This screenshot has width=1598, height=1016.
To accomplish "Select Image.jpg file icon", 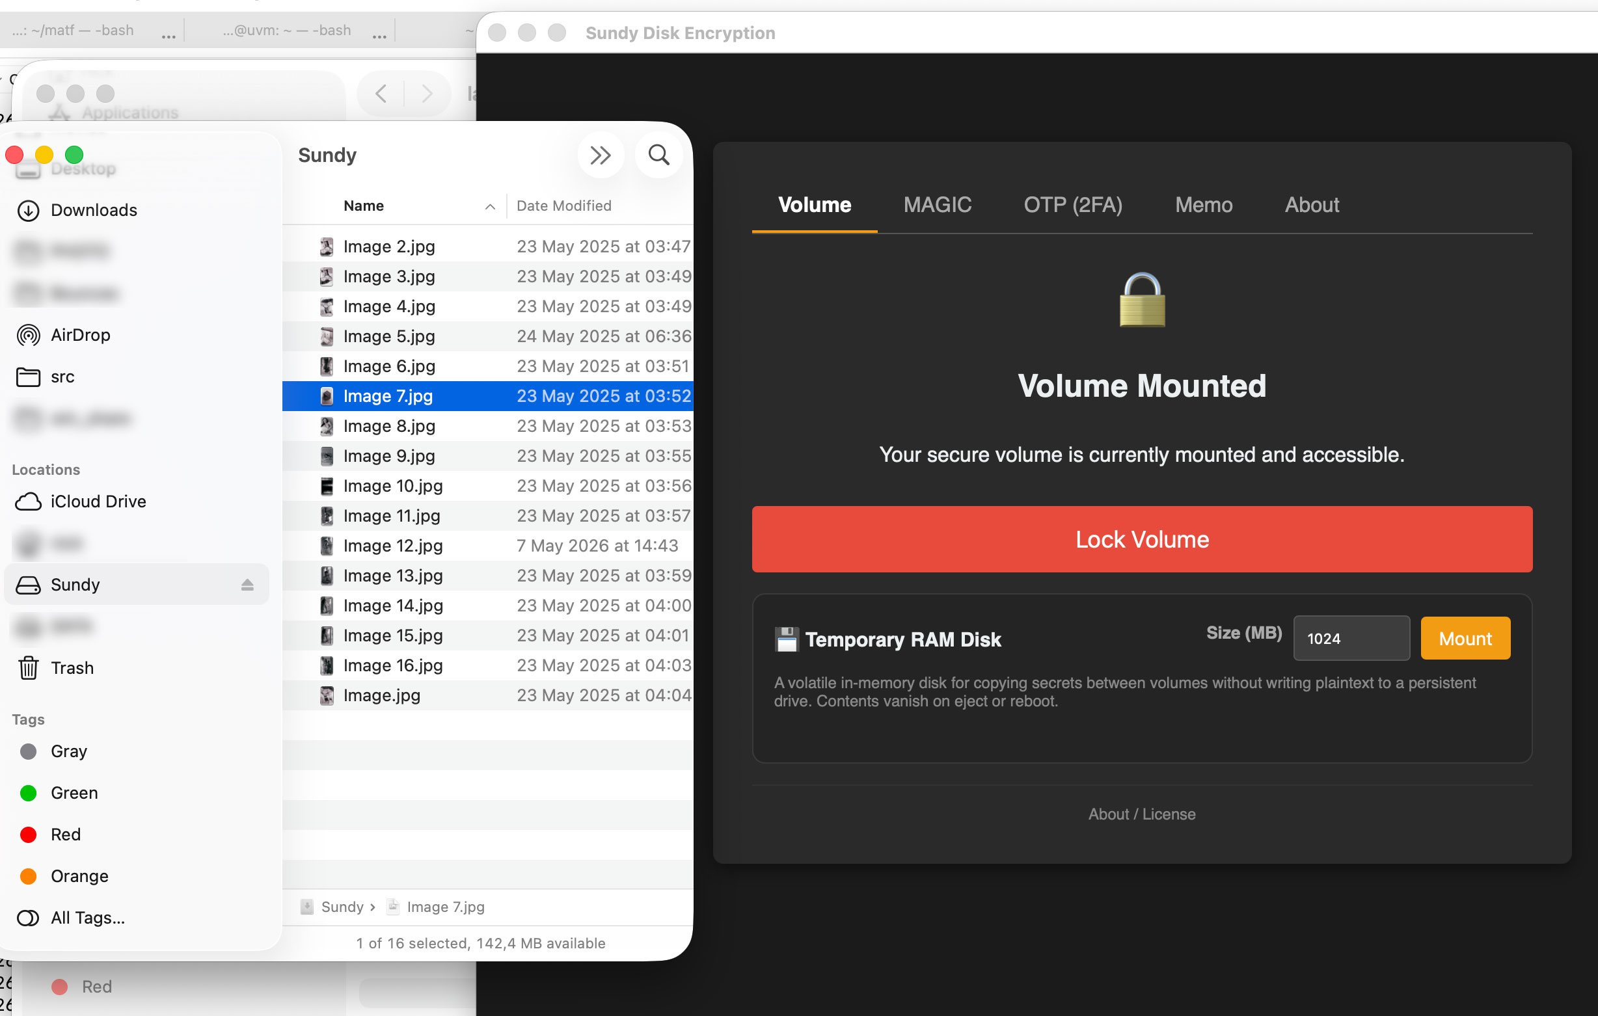I will click(327, 695).
